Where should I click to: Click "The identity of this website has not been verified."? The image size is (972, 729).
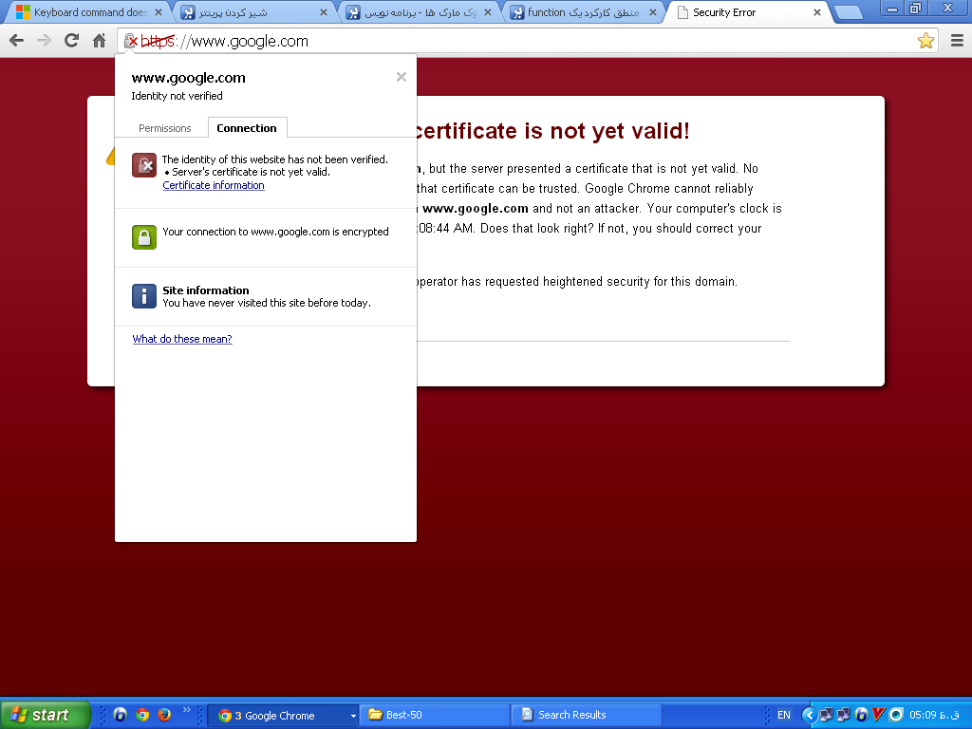(x=275, y=159)
